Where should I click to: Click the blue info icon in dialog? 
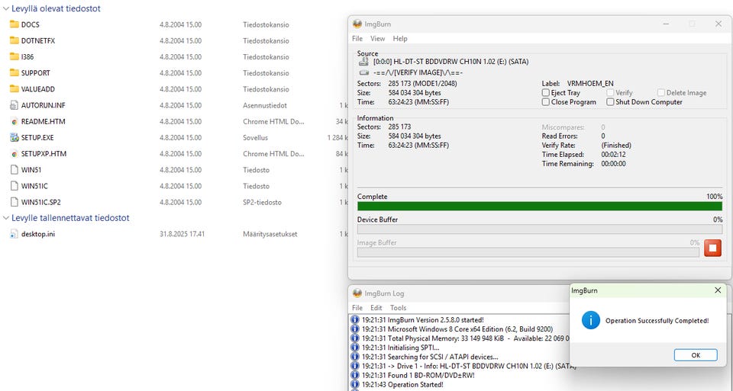[x=591, y=320]
